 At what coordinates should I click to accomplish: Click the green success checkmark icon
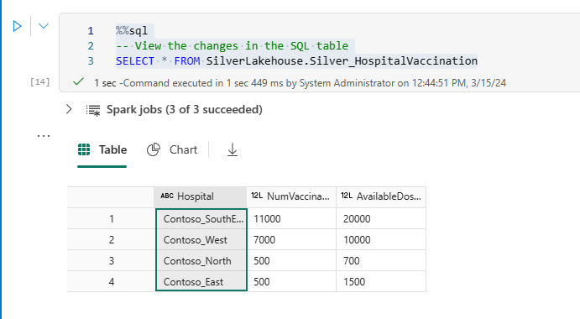tap(78, 81)
